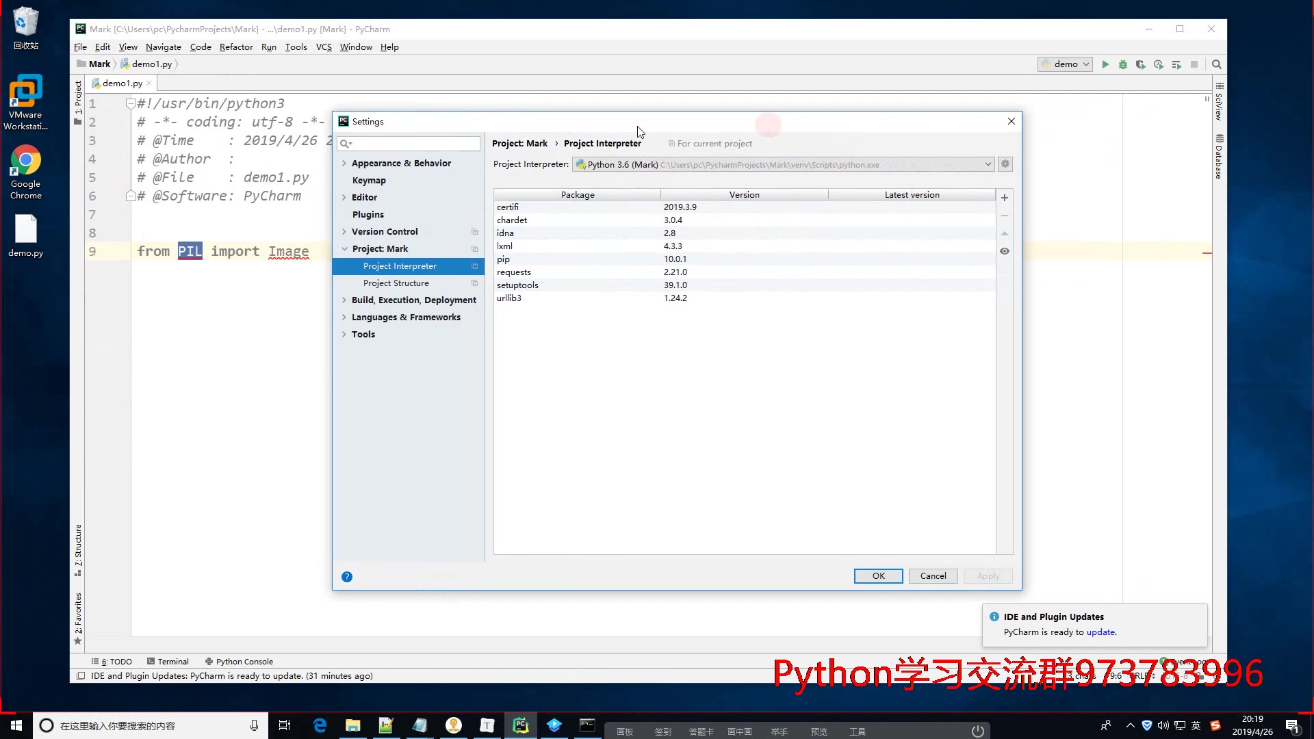Click the update link in notification
This screenshot has width=1314, height=739.
click(1100, 632)
